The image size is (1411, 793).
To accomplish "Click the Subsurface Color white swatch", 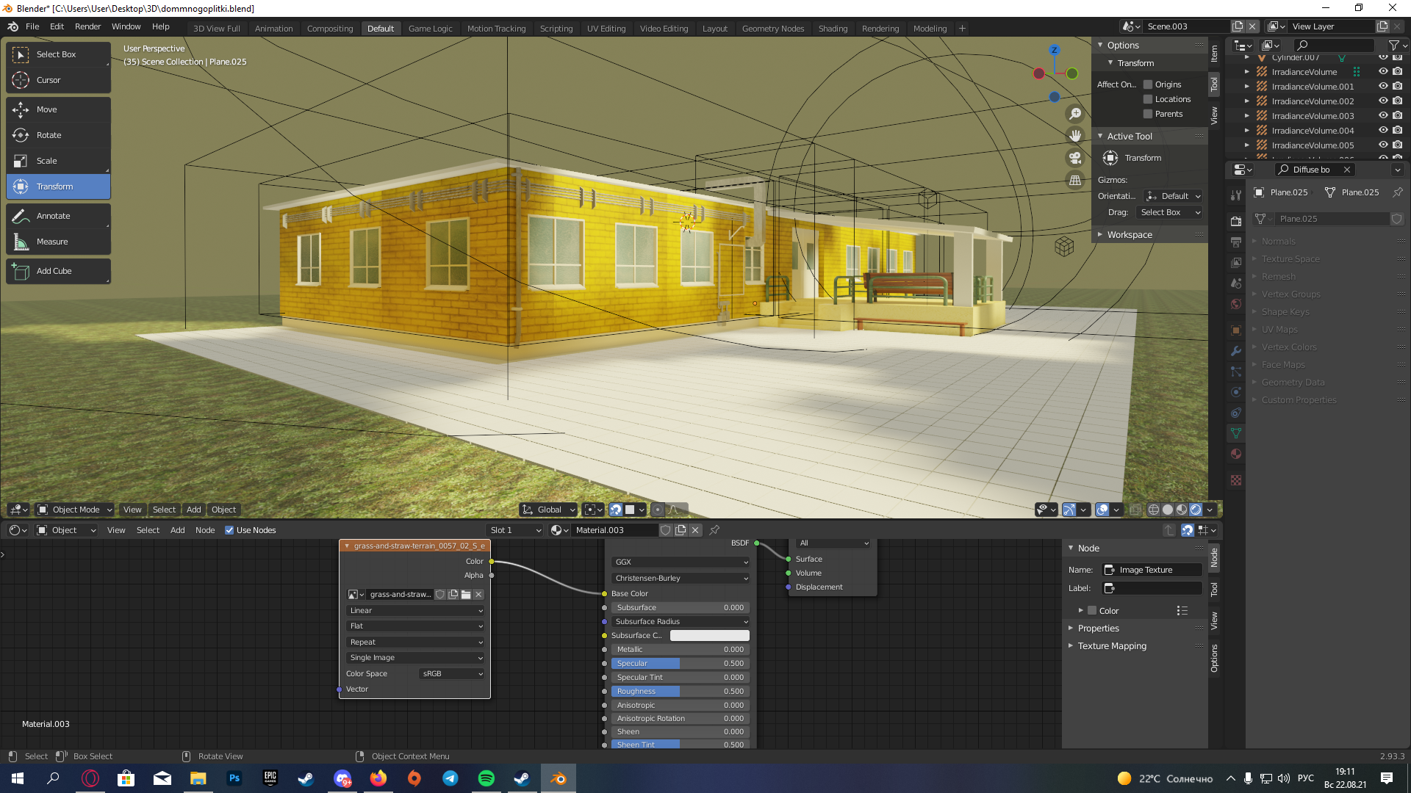I will tap(709, 635).
